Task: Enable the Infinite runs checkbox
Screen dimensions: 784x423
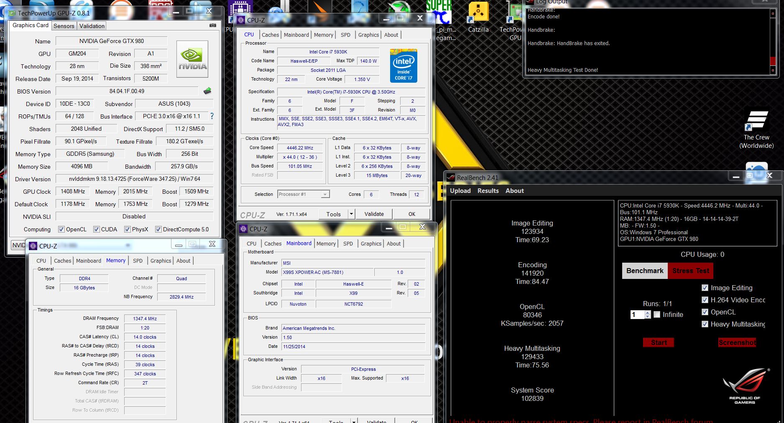Action: 657,314
